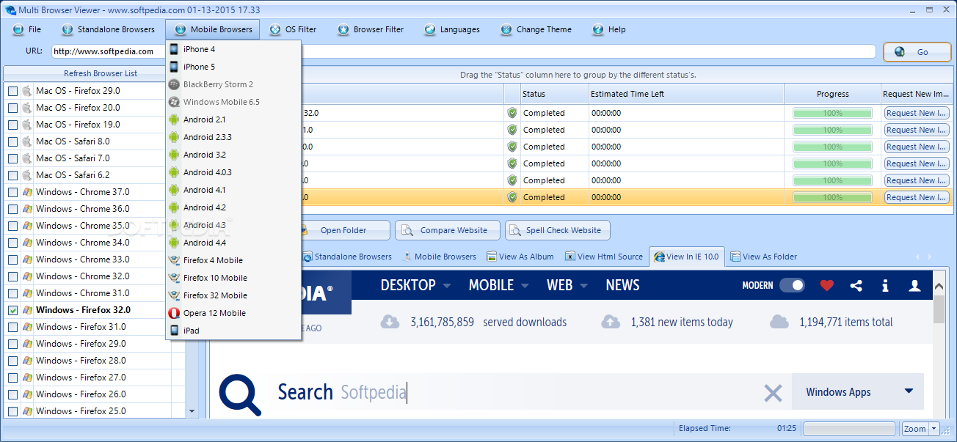
Task: Check Mac OS - Firefox 29.0 checkbox
Action: pos(12,91)
